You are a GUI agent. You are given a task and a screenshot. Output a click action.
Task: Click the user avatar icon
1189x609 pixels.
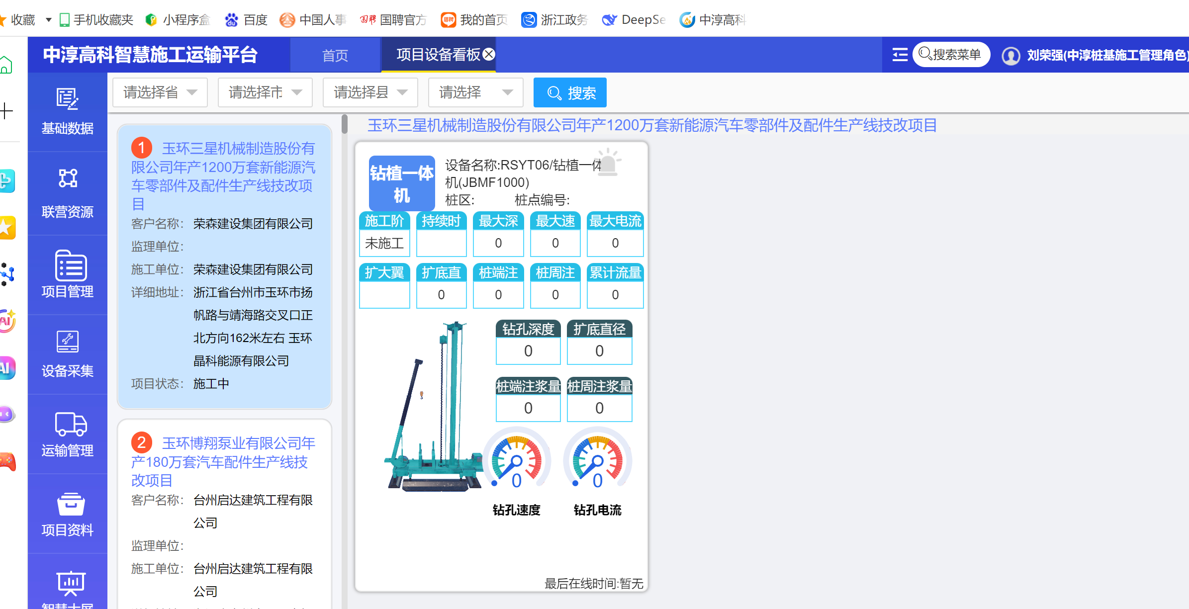pos(1010,55)
